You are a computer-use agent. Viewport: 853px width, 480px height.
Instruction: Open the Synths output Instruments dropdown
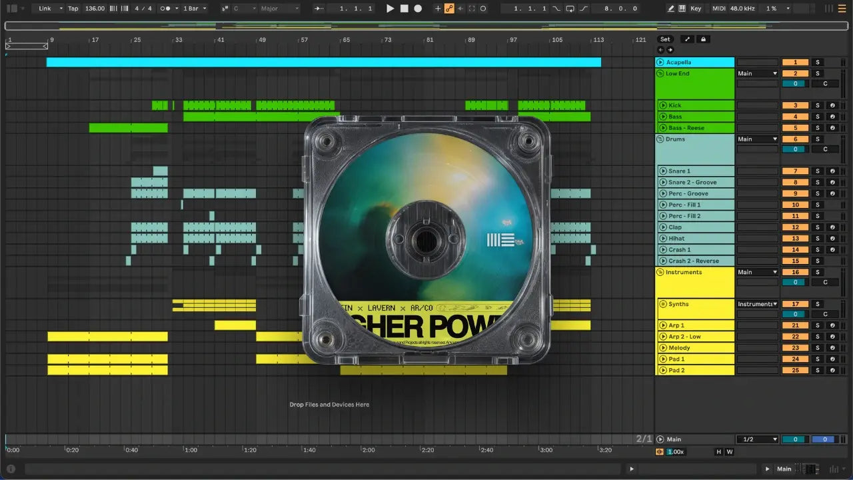coord(757,304)
